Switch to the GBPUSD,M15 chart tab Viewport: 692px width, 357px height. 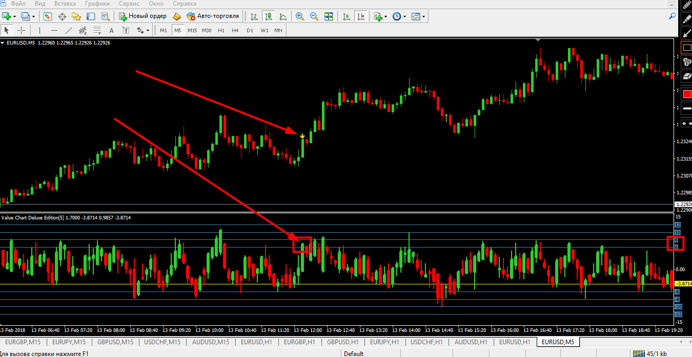coord(115,342)
